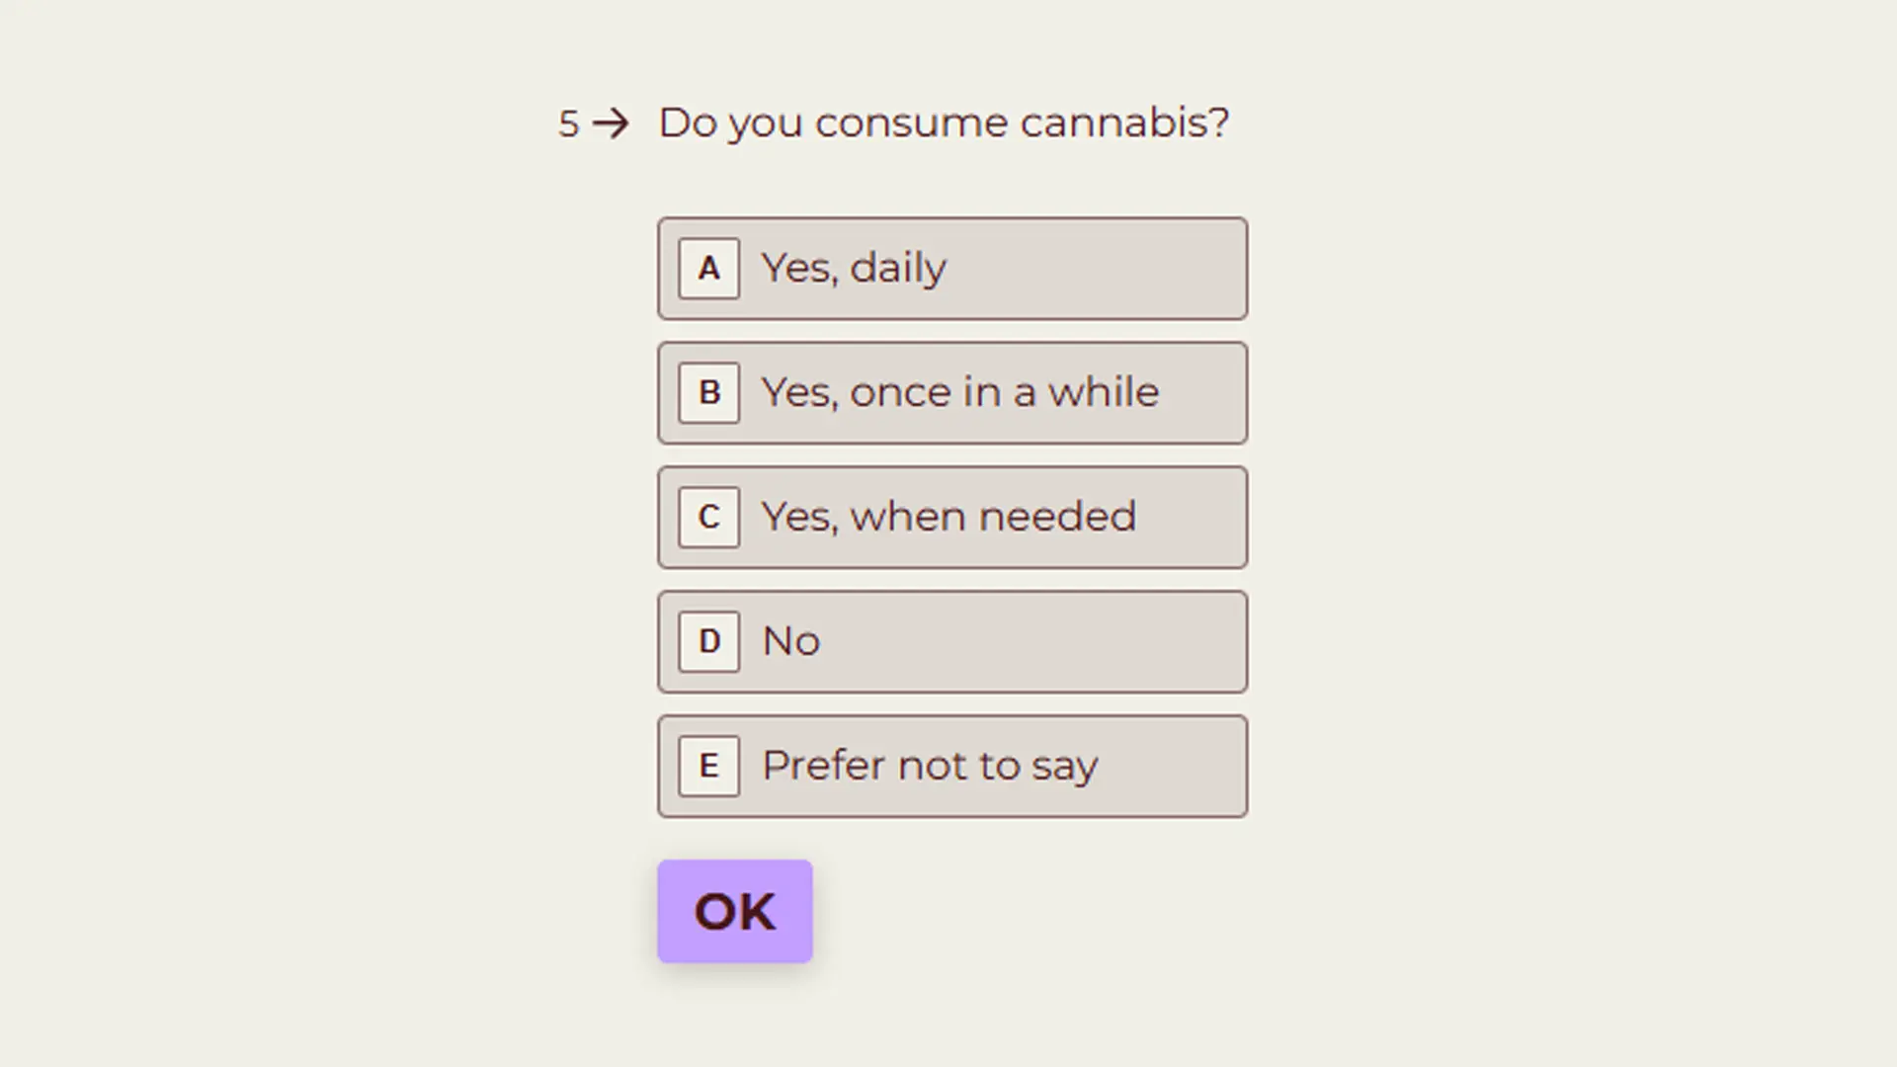Pick the "No" answer choice
Image resolution: width=1897 pixels, height=1067 pixels.
tap(950, 641)
